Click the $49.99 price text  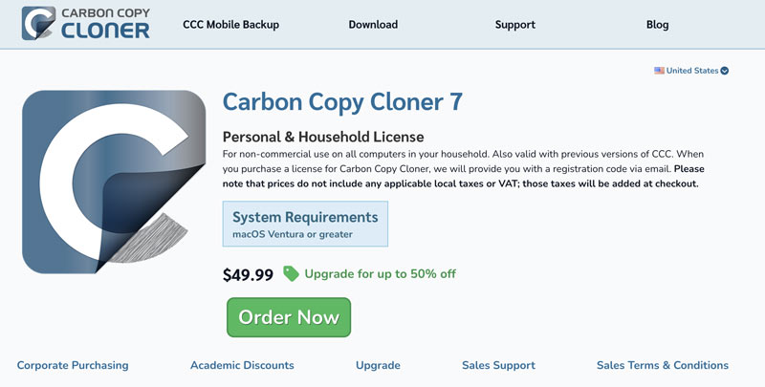248,275
